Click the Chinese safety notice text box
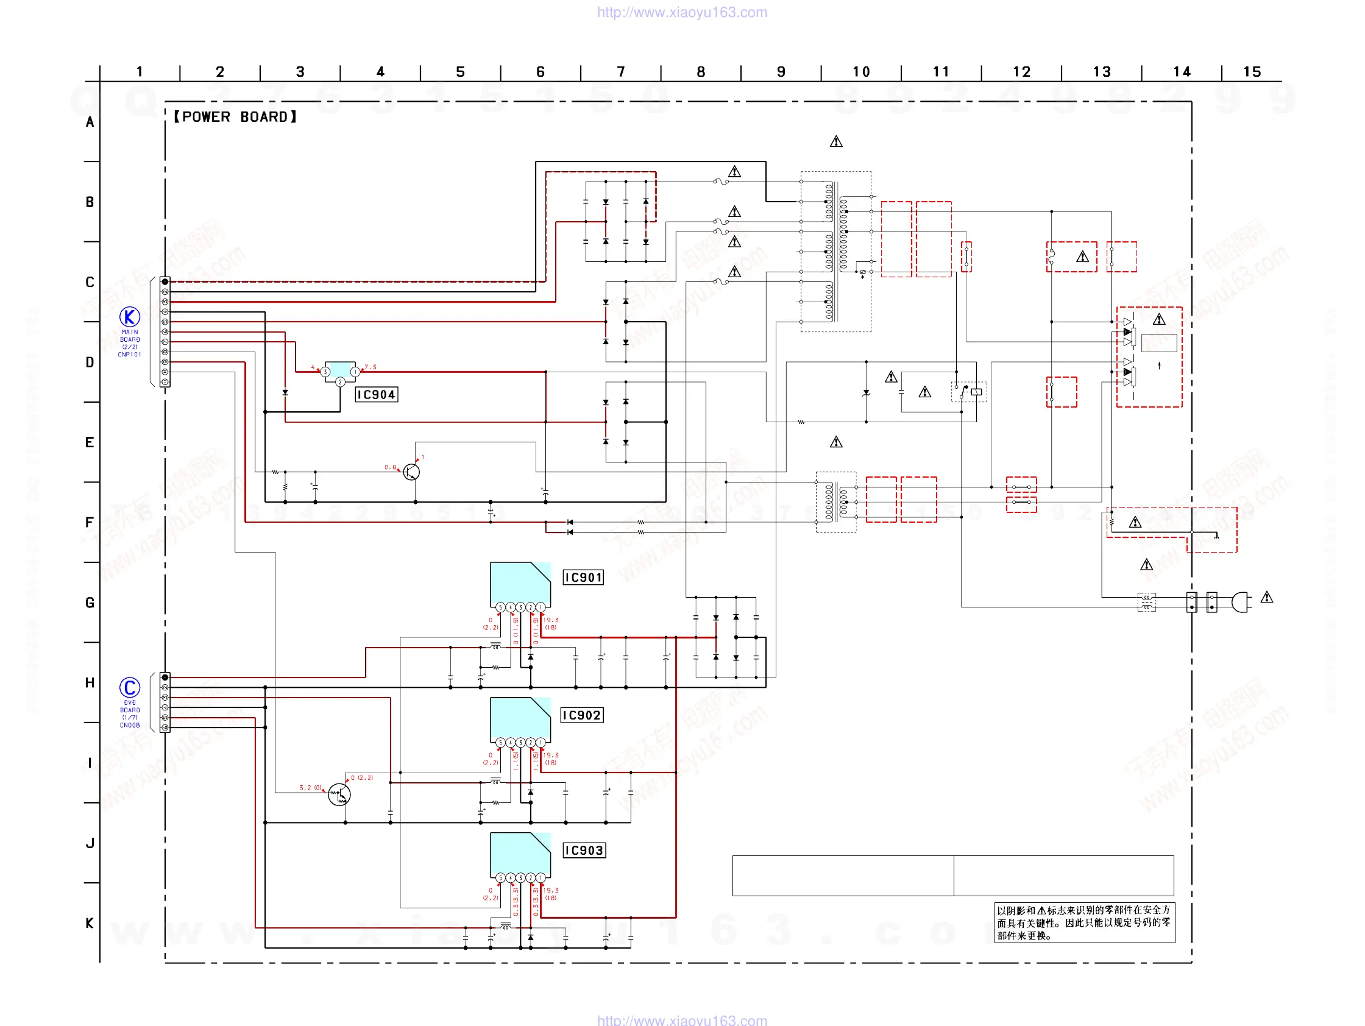The image size is (1365, 1026). coord(1084,922)
